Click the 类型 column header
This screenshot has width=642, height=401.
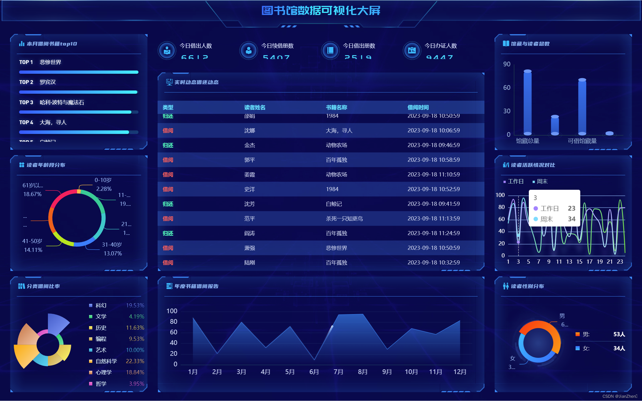click(168, 107)
